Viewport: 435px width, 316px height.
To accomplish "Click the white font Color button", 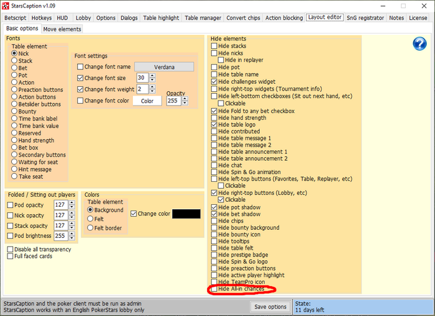I will [x=147, y=101].
